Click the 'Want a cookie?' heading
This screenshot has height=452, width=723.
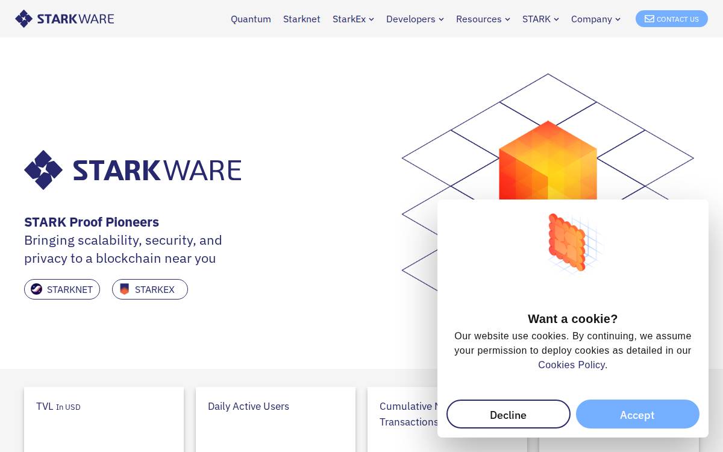point(573,319)
